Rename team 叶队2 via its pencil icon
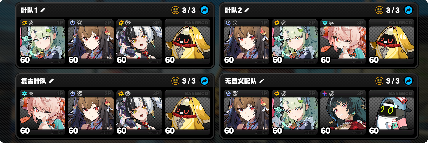428x143 pixels. point(247,10)
